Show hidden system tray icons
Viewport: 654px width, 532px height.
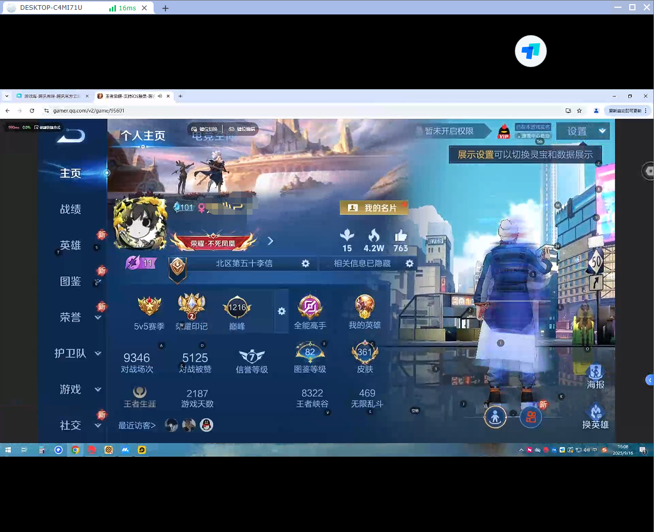click(x=522, y=450)
